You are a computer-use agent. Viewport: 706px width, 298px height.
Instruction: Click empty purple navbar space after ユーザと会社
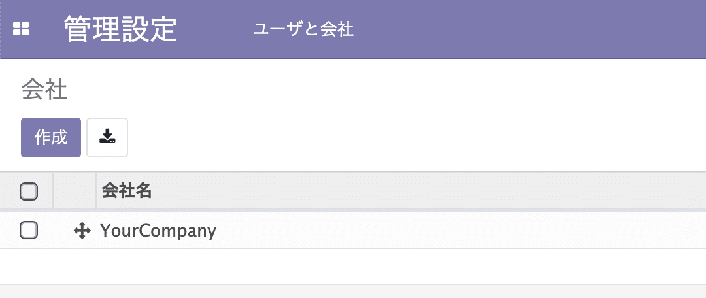(527, 29)
